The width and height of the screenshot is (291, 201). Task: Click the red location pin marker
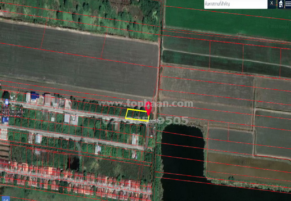tap(148, 108)
